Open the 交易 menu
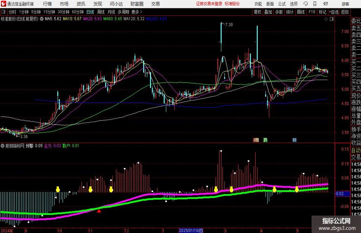This screenshot has height=233, width=361. click(x=155, y=4)
